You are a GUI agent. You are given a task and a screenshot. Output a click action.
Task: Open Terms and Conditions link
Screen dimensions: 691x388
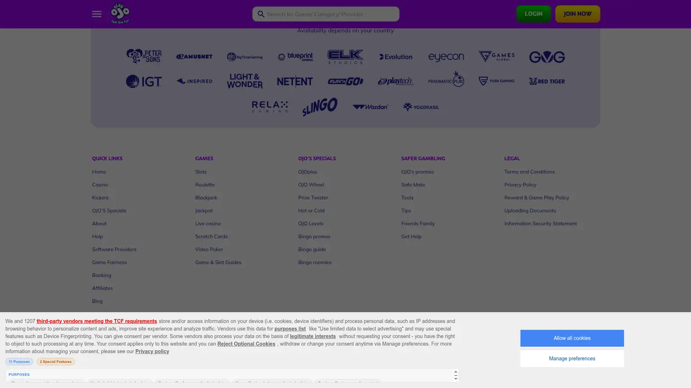click(x=529, y=172)
